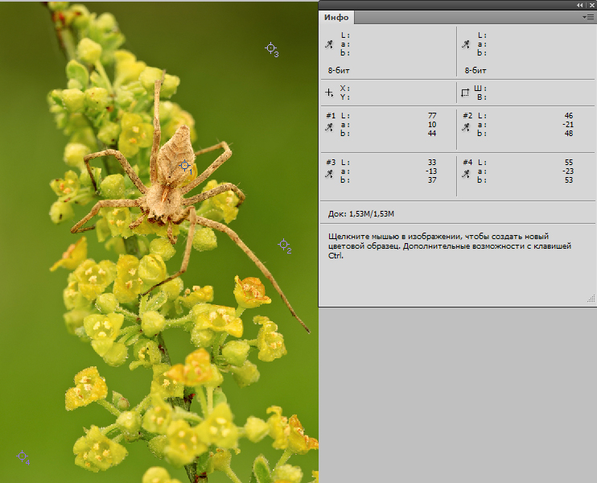The width and height of the screenshot is (597, 483).
Task: Click color sampler marker 3 at top right
Action: 271,48
